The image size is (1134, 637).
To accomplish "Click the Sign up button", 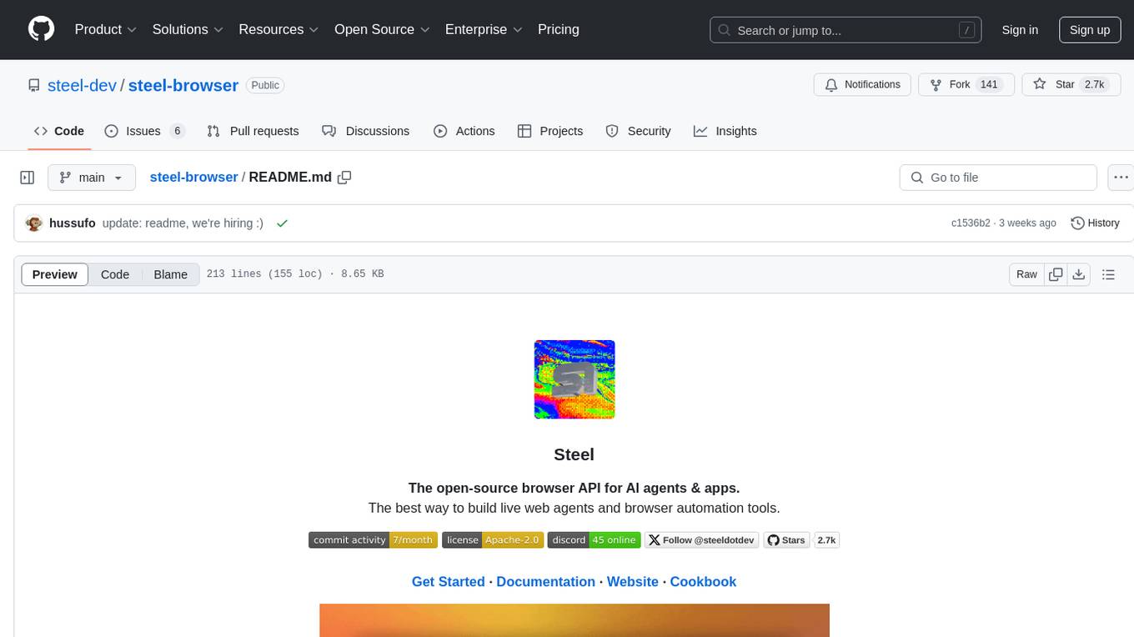I will pyautogui.click(x=1090, y=30).
